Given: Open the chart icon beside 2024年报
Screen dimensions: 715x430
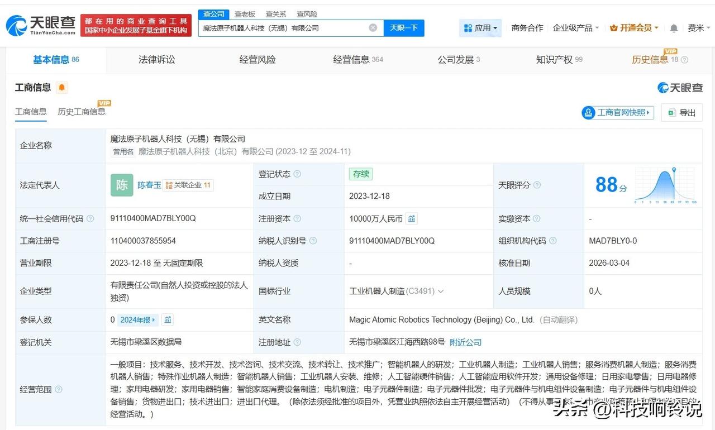Looking at the screenshot, I should [168, 319].
